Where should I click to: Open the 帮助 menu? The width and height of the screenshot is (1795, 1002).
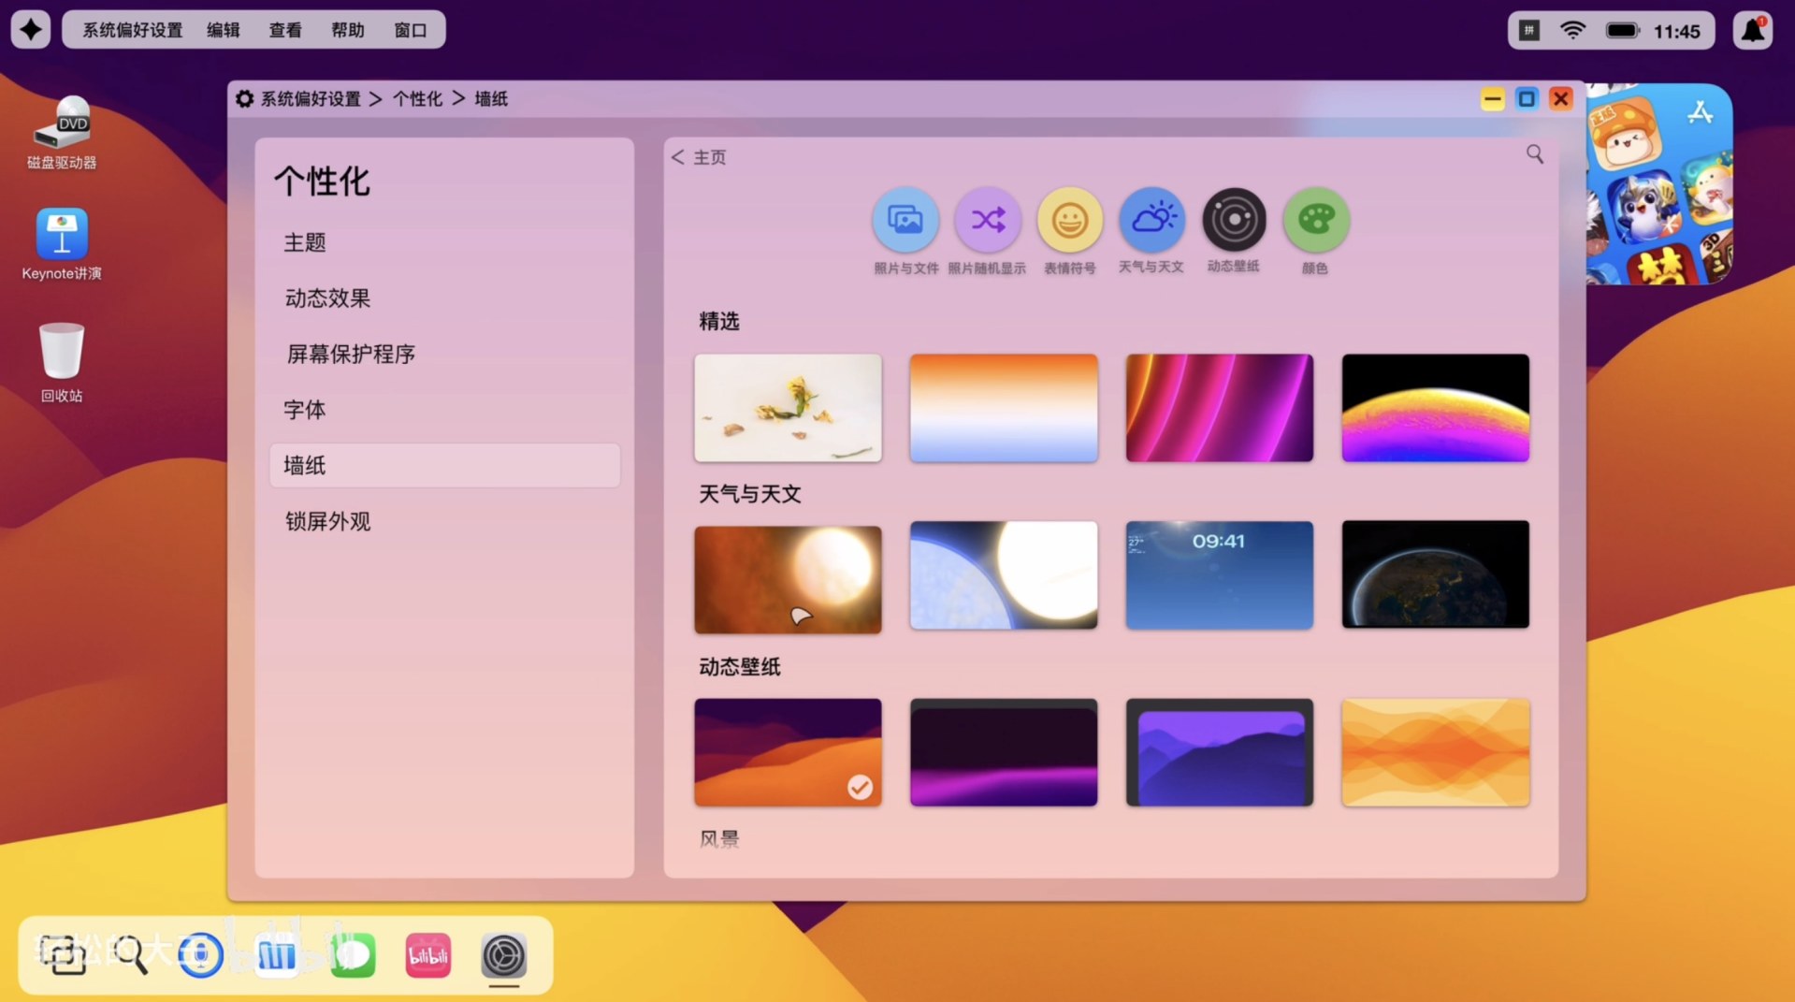[348, 30]
